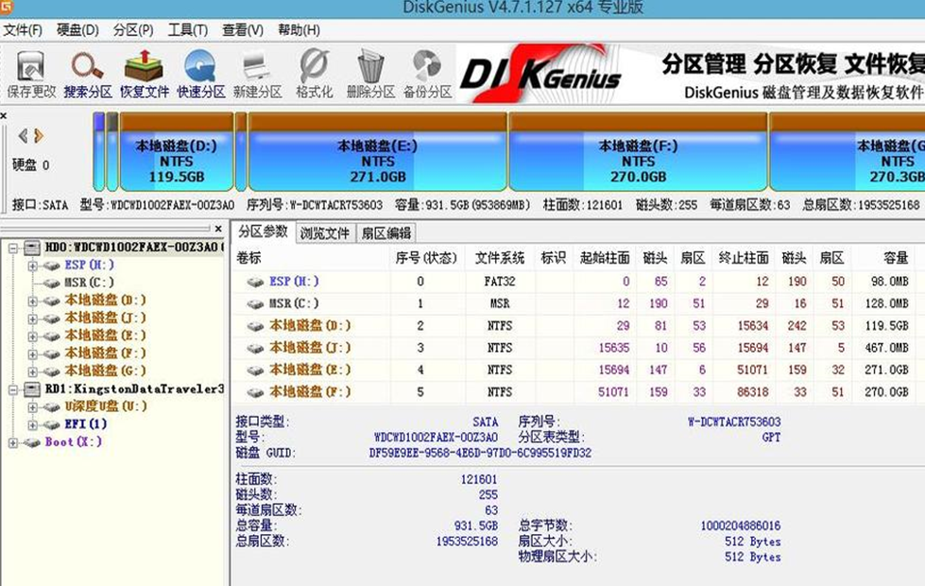Open the 分区(P) menu
The width and height of the screenshot is (925, 586).
(x=133, y=30)
